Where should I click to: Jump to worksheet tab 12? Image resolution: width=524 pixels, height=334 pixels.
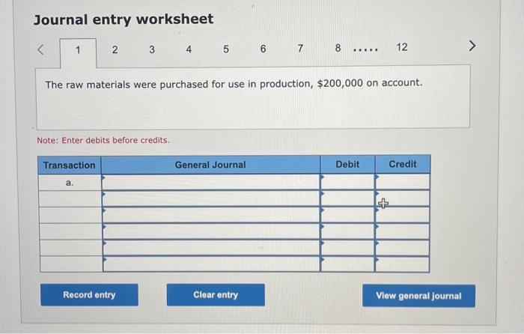pos(402,47)
